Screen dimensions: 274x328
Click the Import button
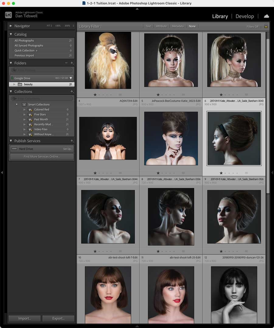(x=24, y=318)
